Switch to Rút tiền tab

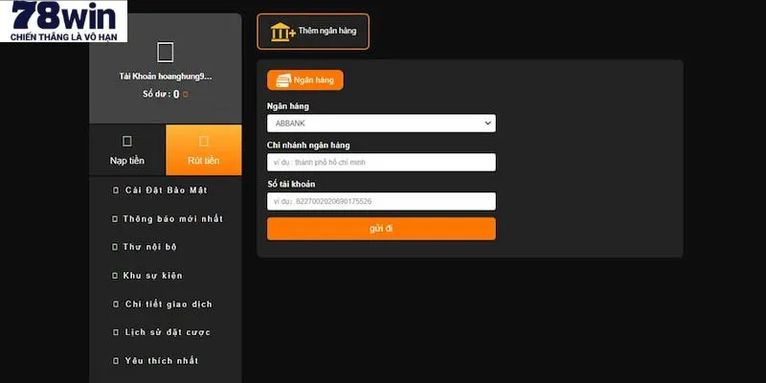(204, 150)
